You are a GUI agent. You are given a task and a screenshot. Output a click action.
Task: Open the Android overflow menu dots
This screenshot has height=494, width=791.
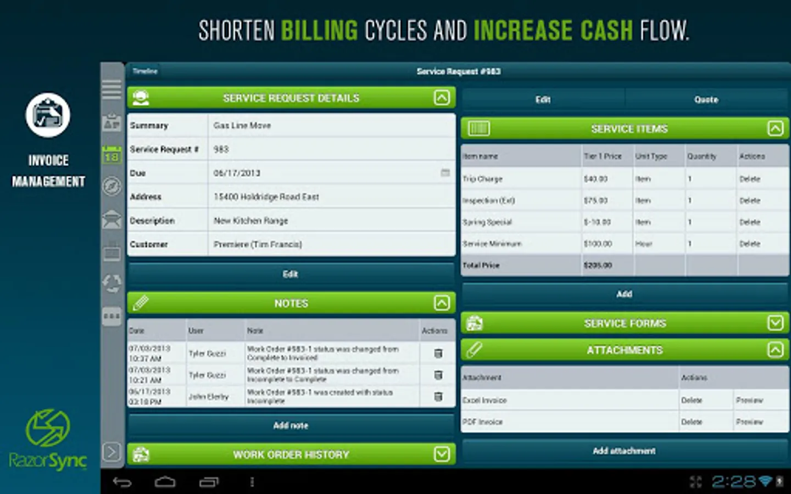point(252,482)
